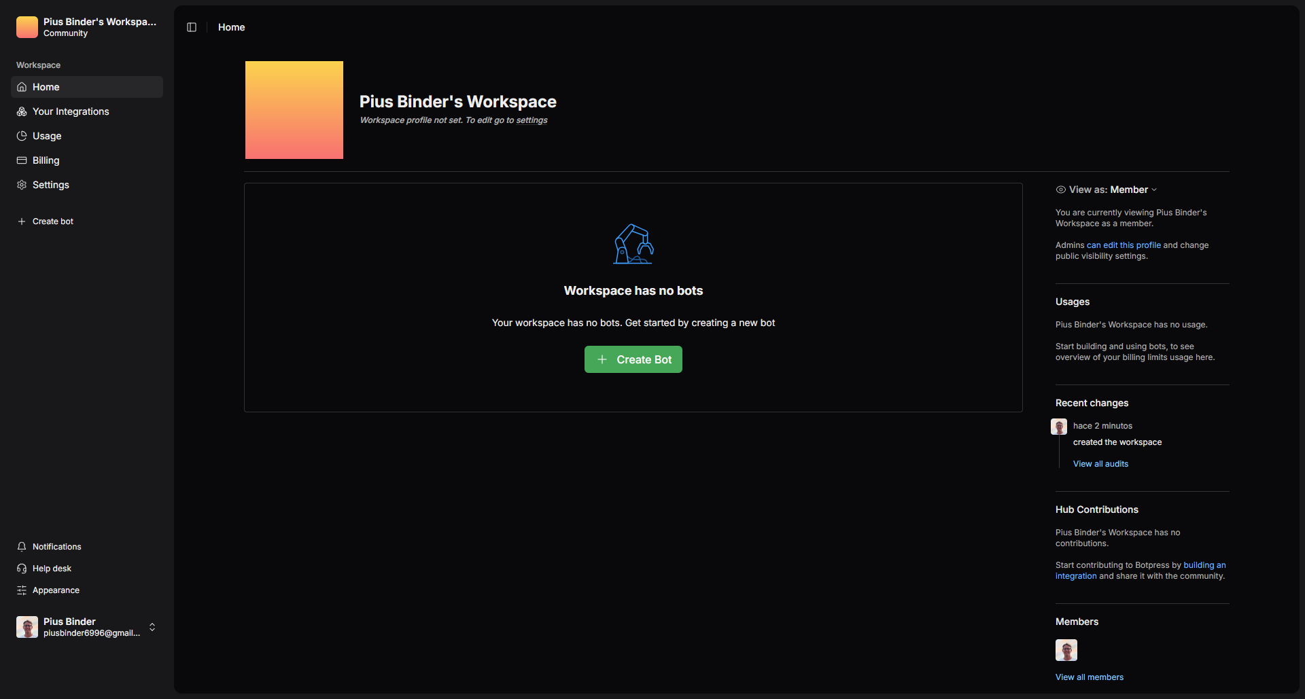The height and width of the screenshot is (699, 1305).
Task: Open the workspace switcher at top left
Action: pyautogui.click(x=87, y=27)
